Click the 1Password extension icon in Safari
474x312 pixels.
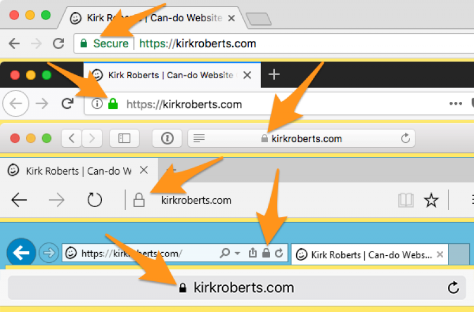click(x=167, y=138)
